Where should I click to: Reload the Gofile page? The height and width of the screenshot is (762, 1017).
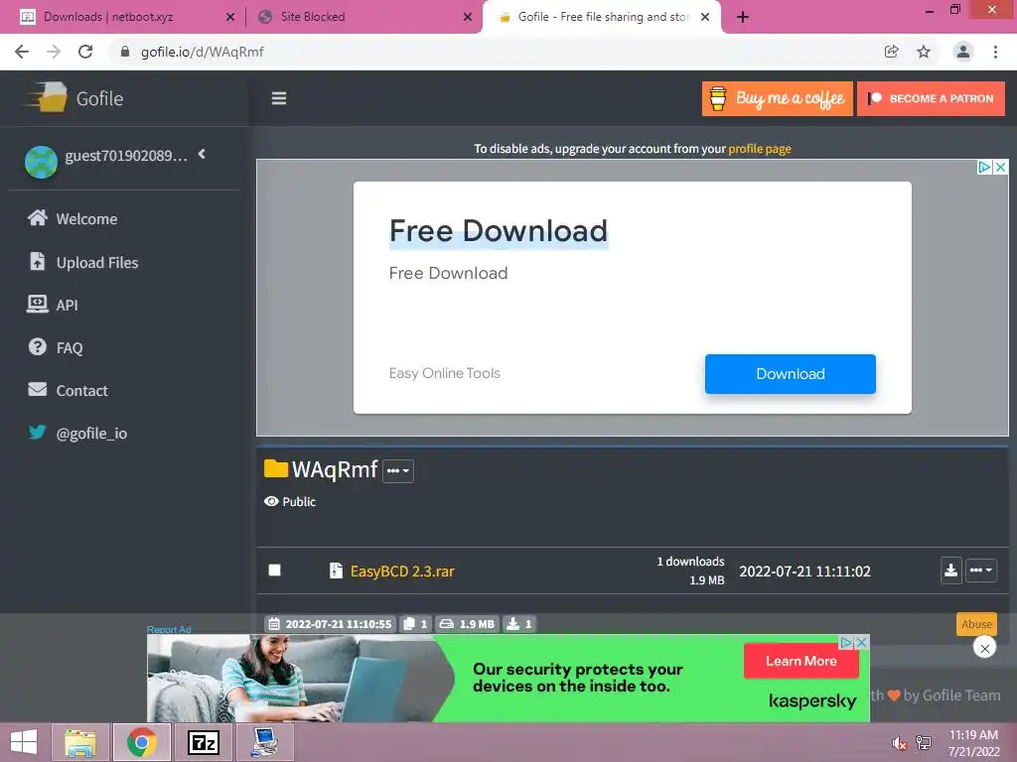point(85,52)
